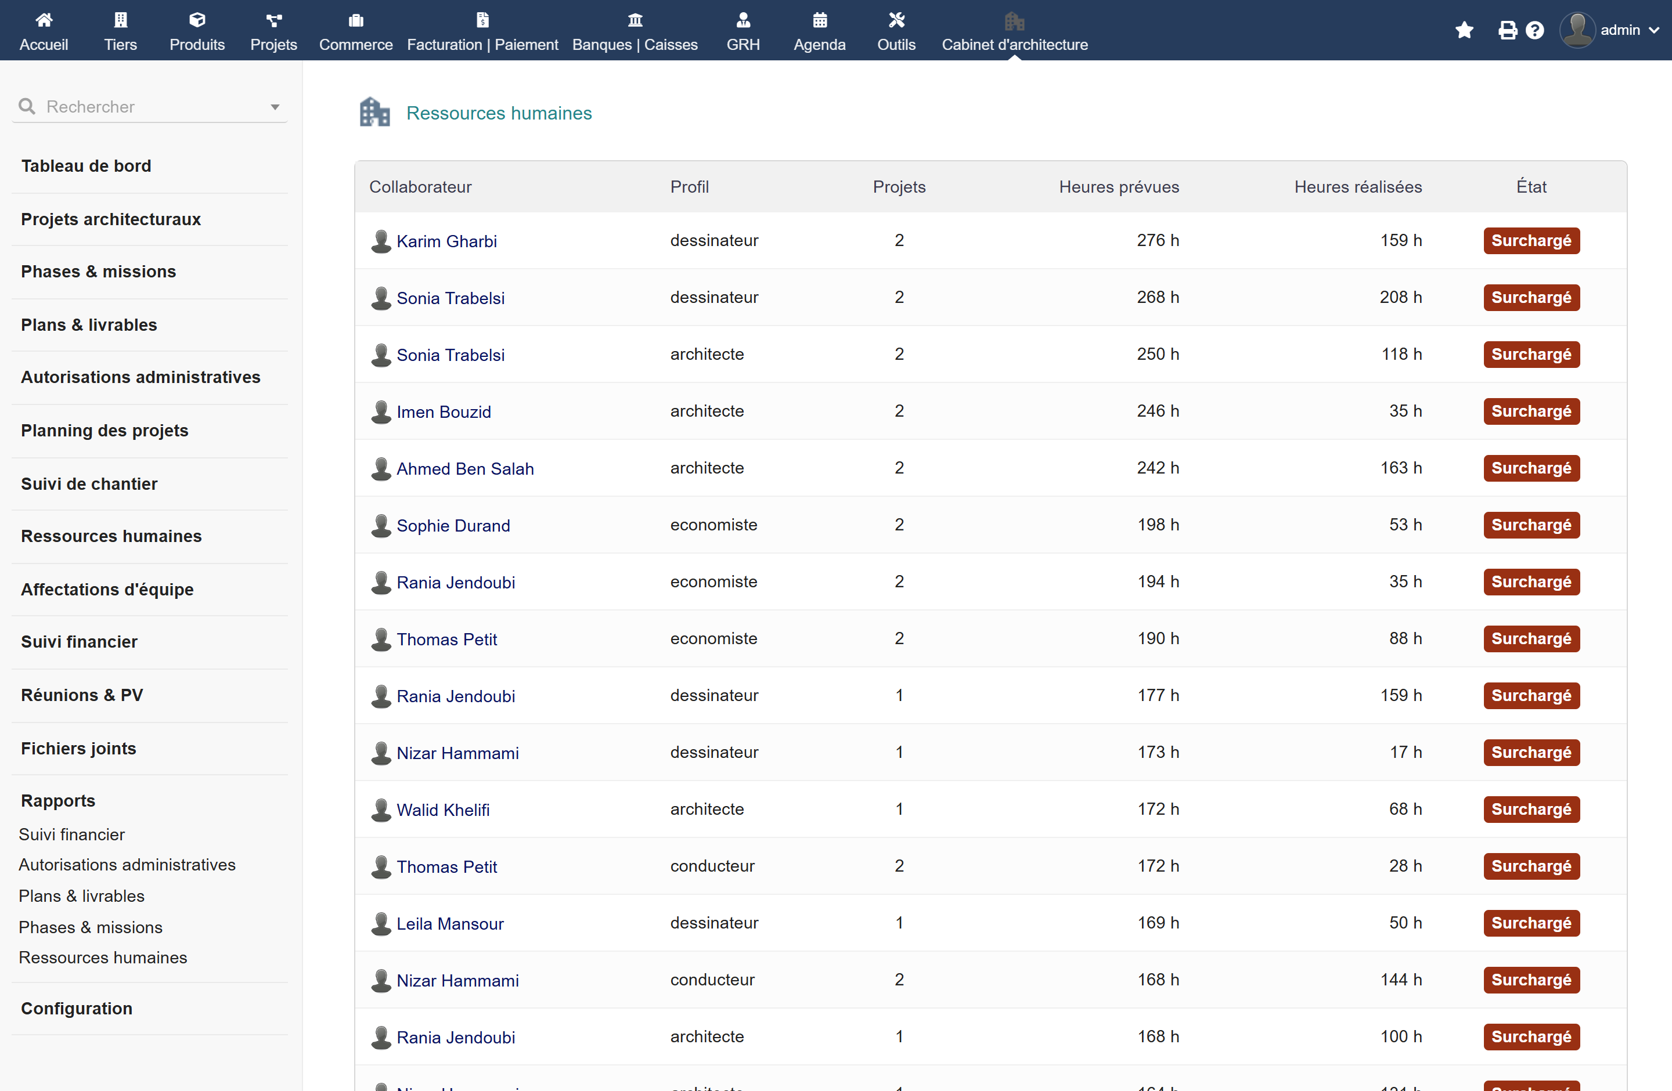
Task: Click Surchargé badge for Sophie Durand
Action: tap(1532, 525)
